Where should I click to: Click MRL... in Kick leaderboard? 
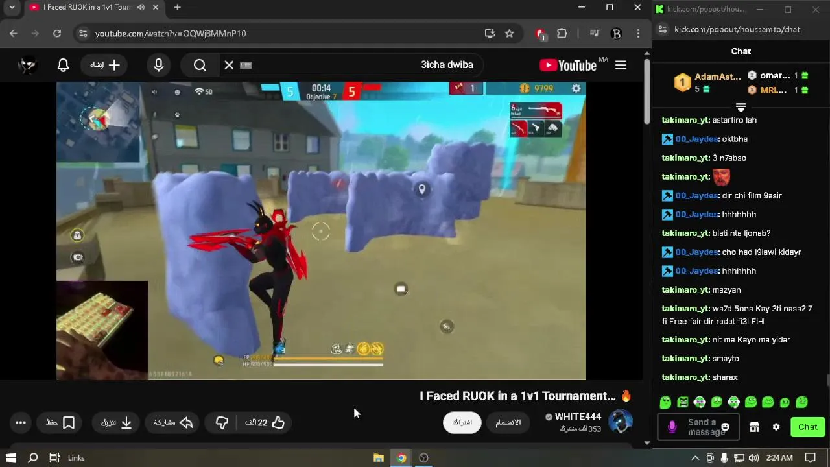point(773,90)
